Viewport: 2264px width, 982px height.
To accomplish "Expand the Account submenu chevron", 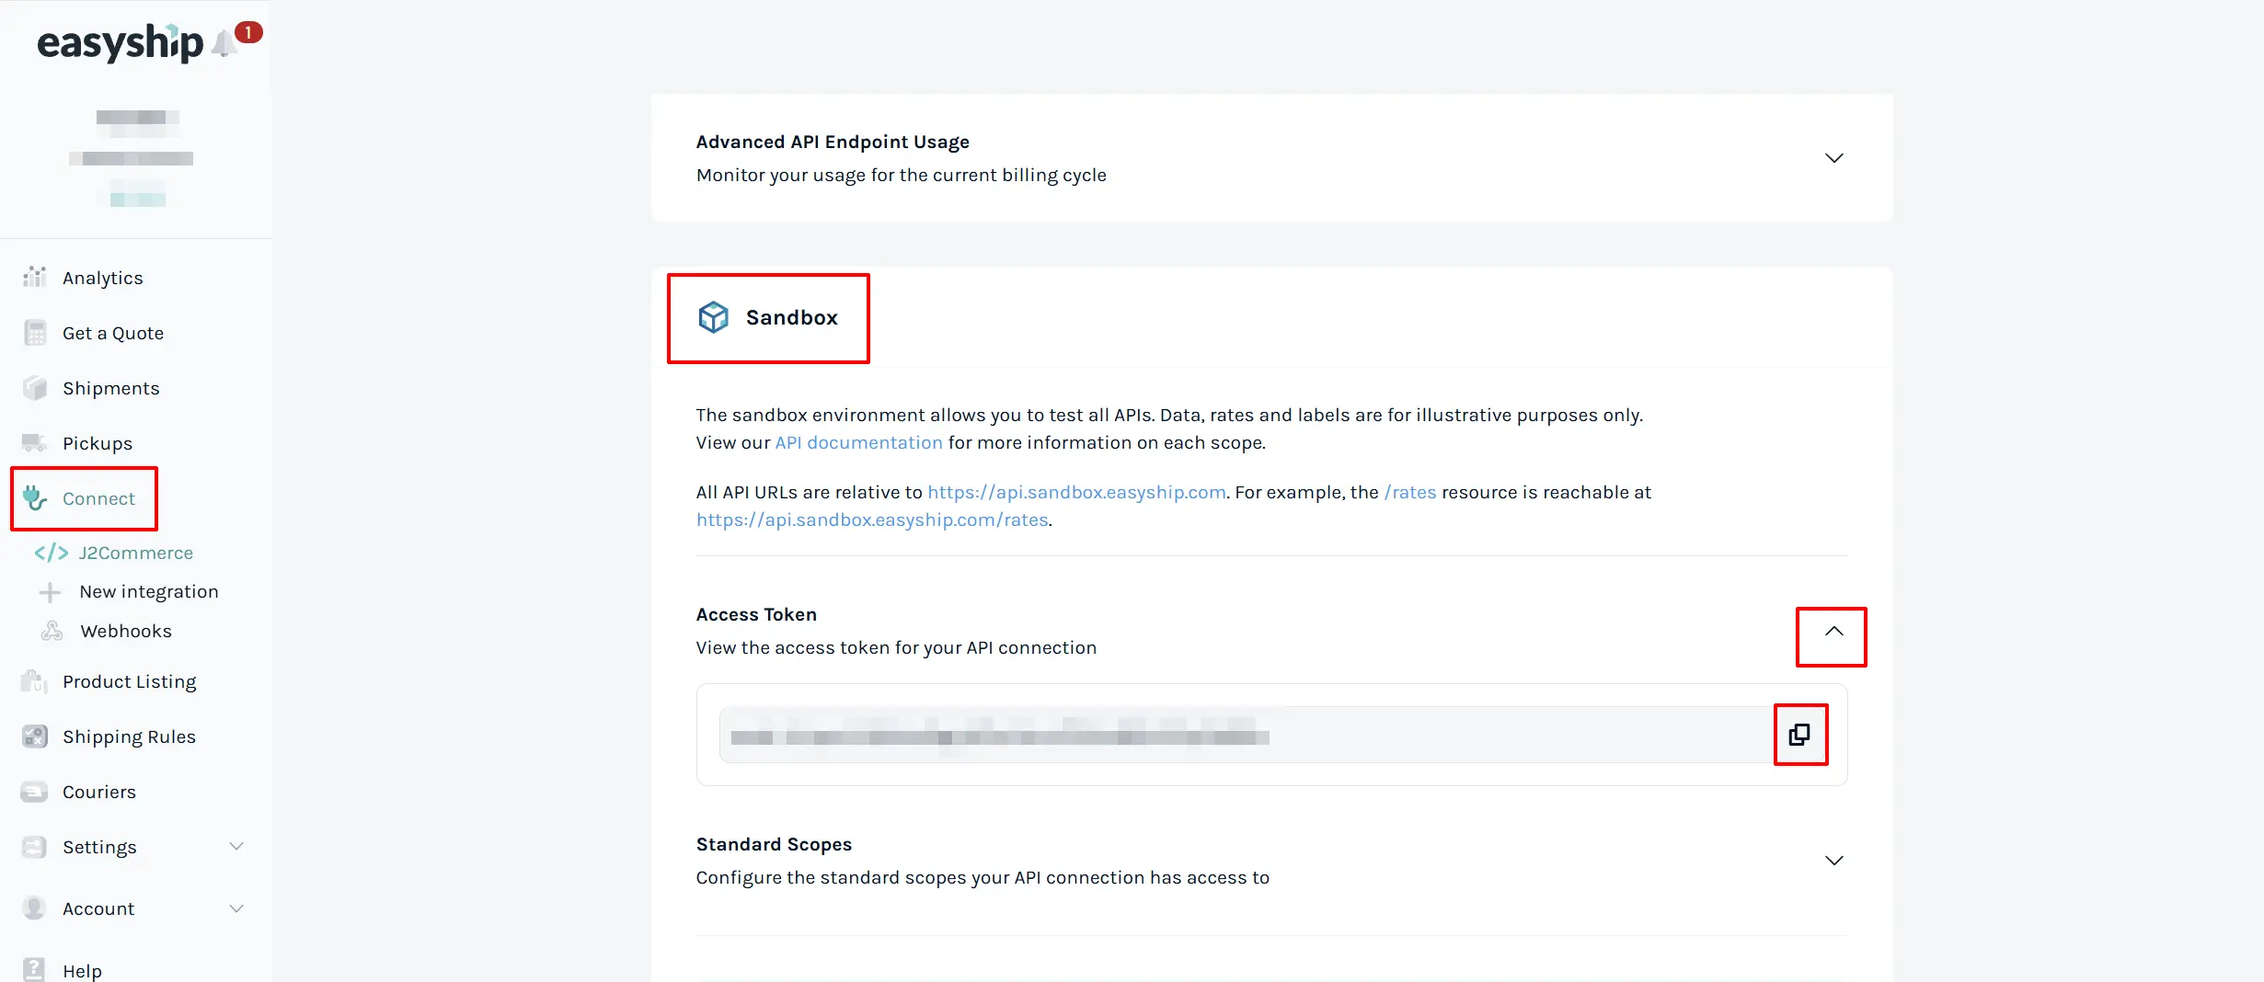I will pyautogui.click(x=236, y=908).
